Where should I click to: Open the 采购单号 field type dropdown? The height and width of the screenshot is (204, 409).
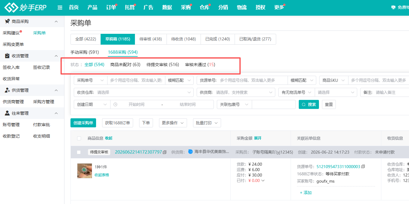[91, 80]
